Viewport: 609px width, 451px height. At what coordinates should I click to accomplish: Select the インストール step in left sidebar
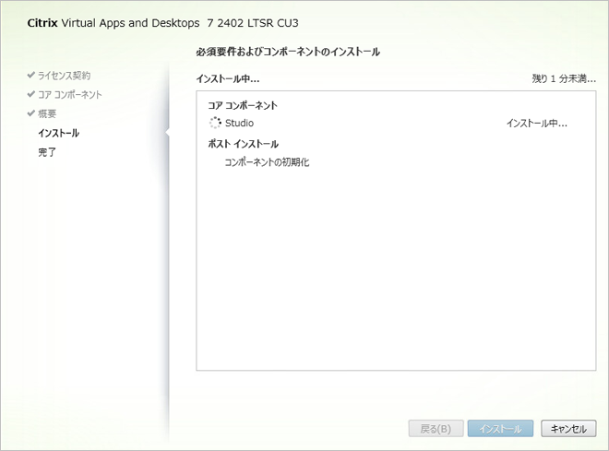pyautogui.click(x=58, y=133)
